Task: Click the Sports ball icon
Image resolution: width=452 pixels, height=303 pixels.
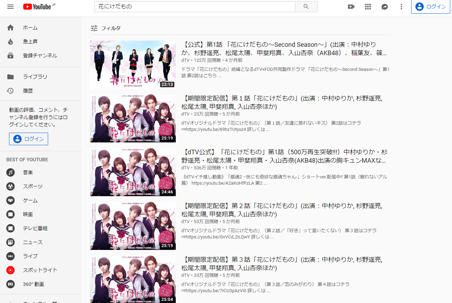Action: click(x=10, y=186)
